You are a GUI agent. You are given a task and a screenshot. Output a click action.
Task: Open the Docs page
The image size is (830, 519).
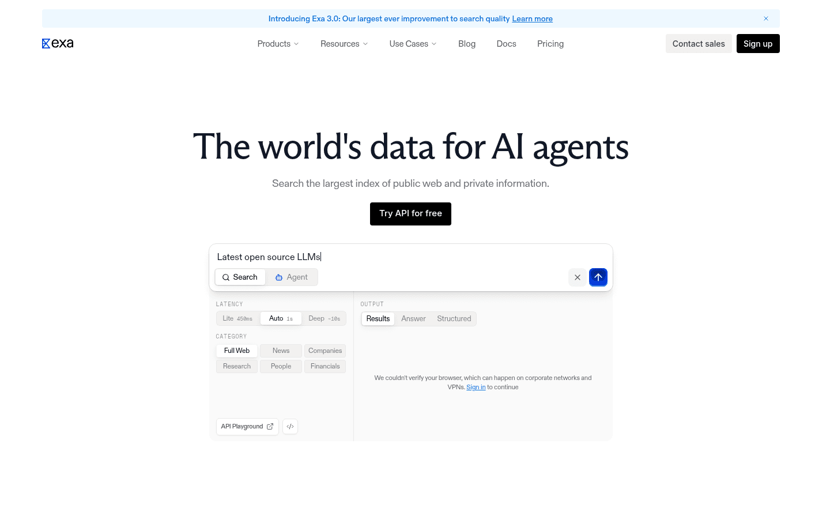507,44
